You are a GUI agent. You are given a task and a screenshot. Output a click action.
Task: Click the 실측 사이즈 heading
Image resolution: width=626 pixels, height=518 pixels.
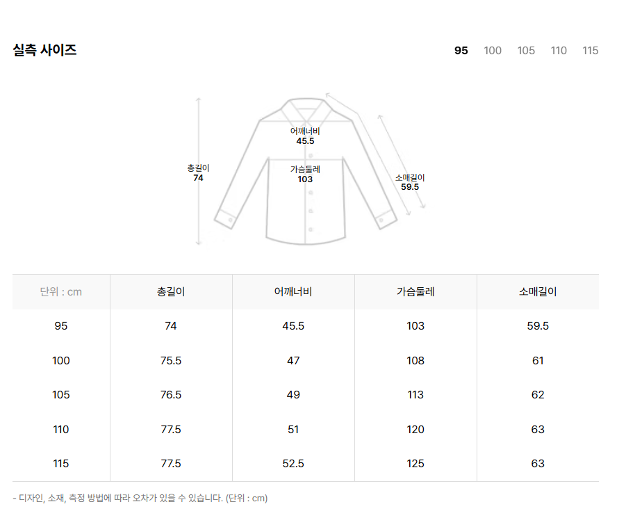(x=44, y=50)
